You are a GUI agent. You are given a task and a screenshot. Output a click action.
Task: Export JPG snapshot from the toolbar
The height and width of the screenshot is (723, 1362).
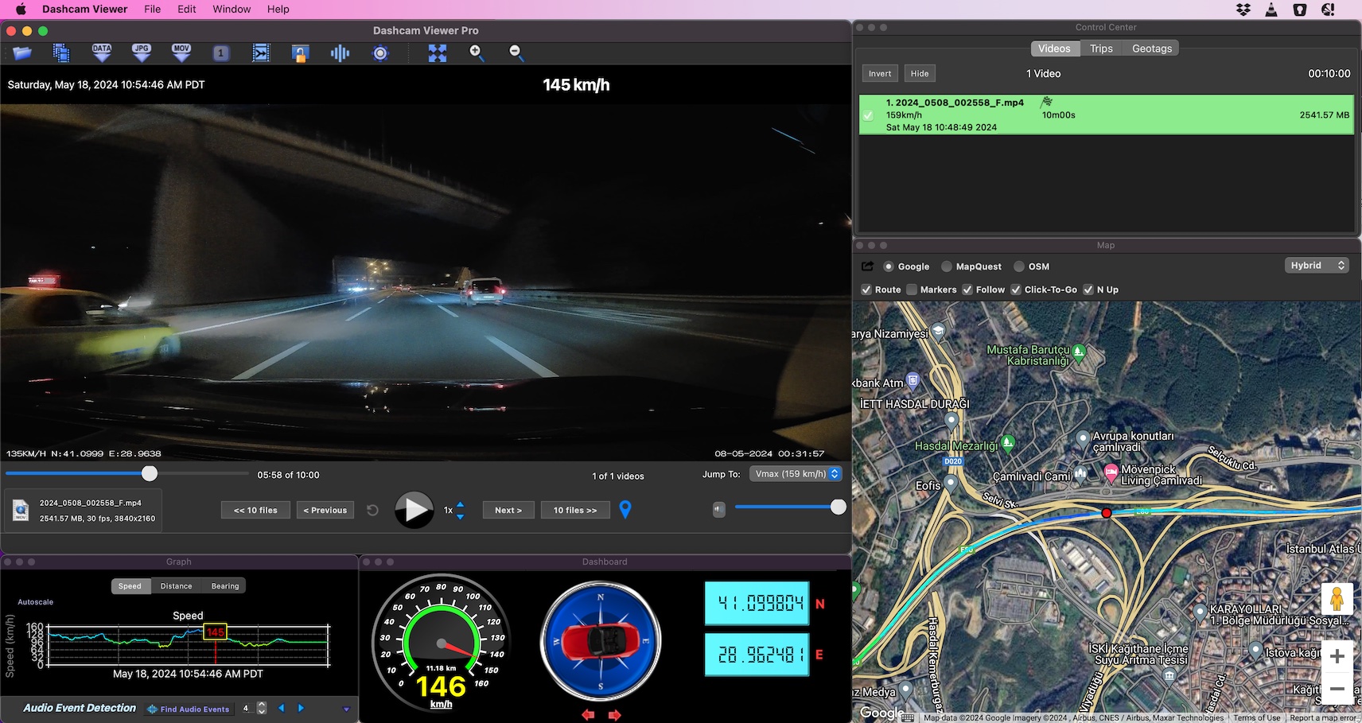pos(142,53)
